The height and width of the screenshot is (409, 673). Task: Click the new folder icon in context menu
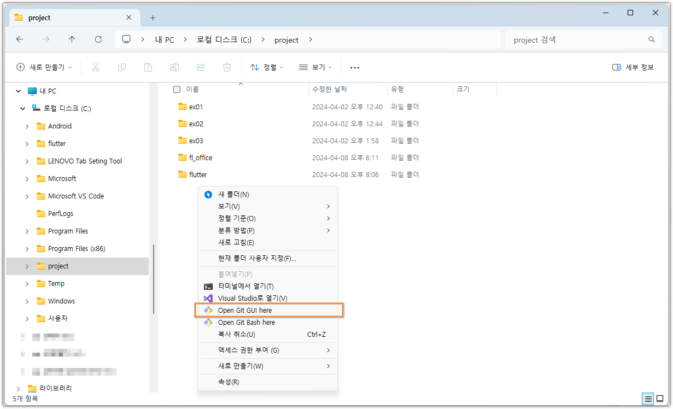tap(208, 194)
